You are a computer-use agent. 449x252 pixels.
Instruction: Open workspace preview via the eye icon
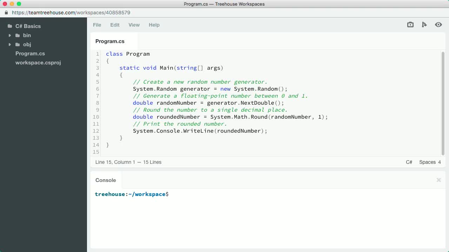438,24
